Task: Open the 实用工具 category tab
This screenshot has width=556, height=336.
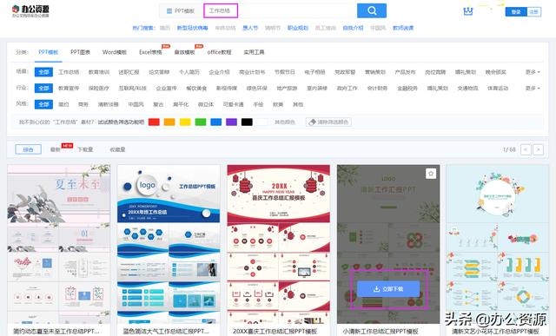Action: tap(254, 52)
